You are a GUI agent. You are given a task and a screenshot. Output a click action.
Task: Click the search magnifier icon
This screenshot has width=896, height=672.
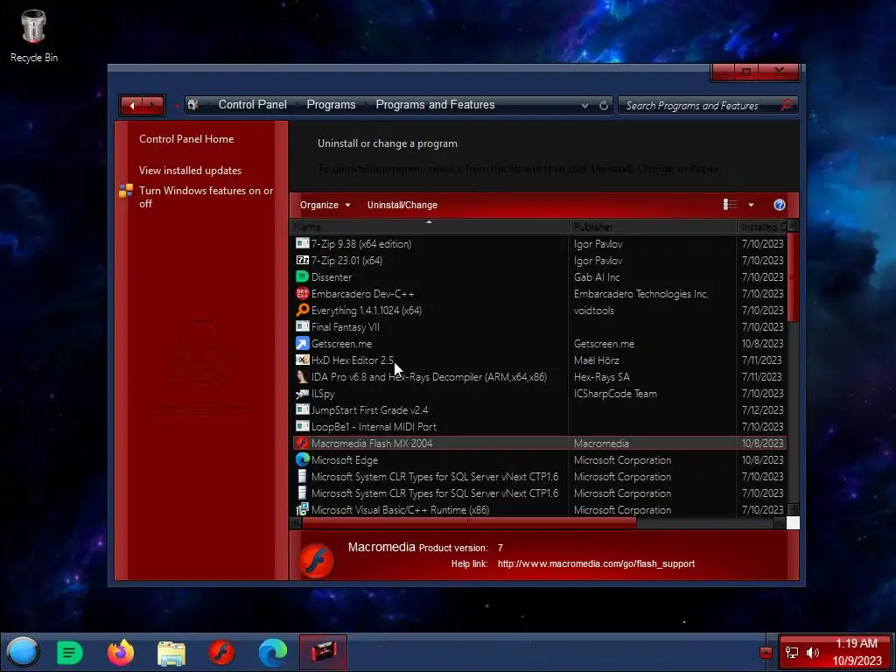tap(787, 105)
